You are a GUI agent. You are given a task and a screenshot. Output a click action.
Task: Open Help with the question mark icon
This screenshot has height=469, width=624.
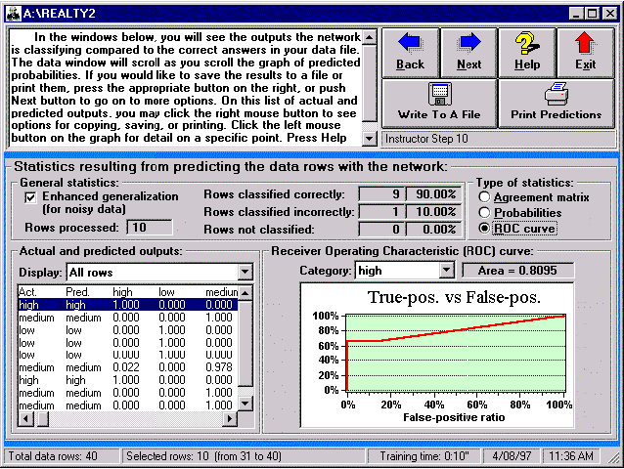click(x=526, y=43)
